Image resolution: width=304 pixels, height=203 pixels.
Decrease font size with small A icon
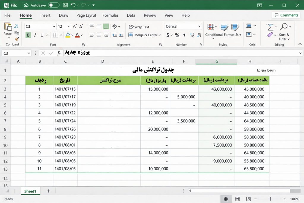(x=81, y=26)
